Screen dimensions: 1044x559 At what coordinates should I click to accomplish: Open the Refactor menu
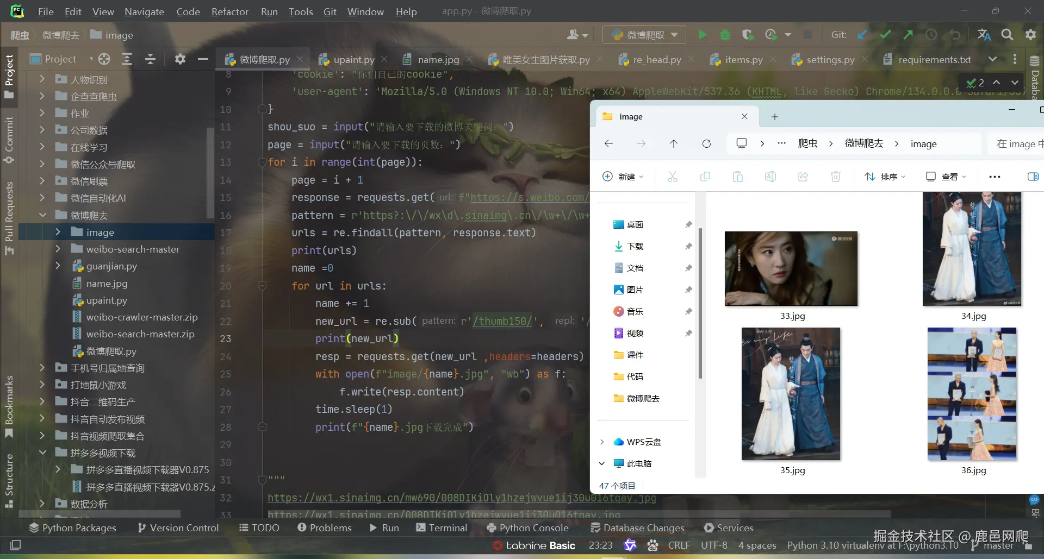[x=229, y=11]
